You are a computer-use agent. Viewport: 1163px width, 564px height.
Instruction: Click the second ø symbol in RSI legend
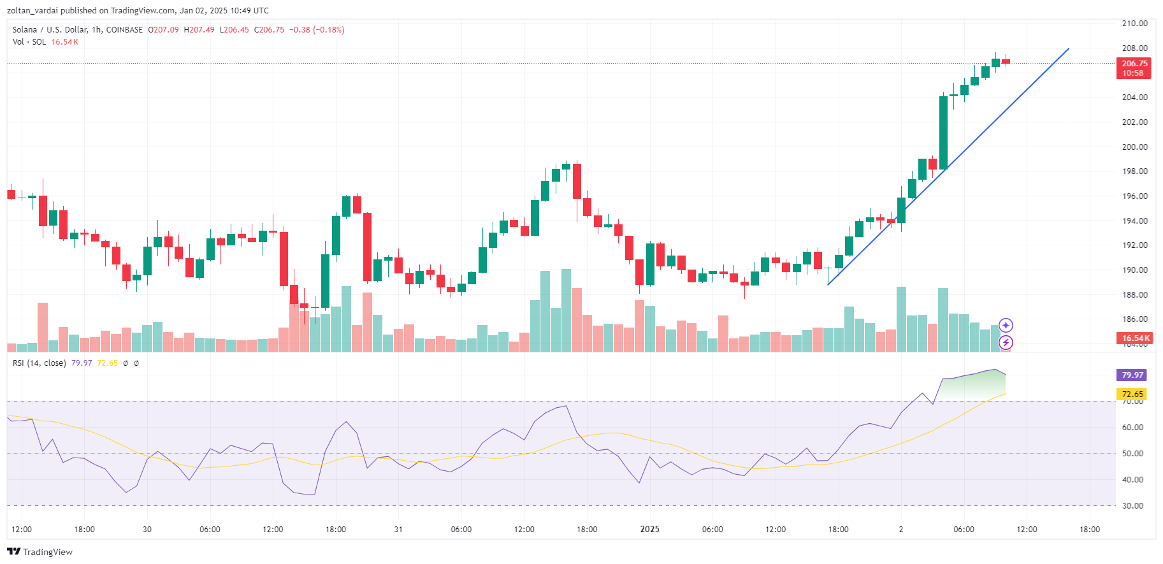pos(136,363)
